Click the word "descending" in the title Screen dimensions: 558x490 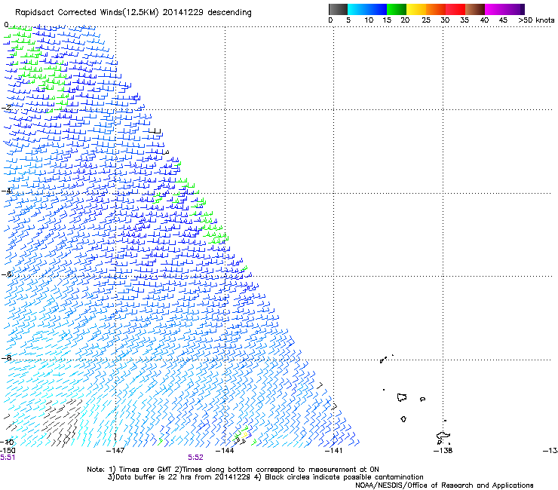tap(229, 13)
